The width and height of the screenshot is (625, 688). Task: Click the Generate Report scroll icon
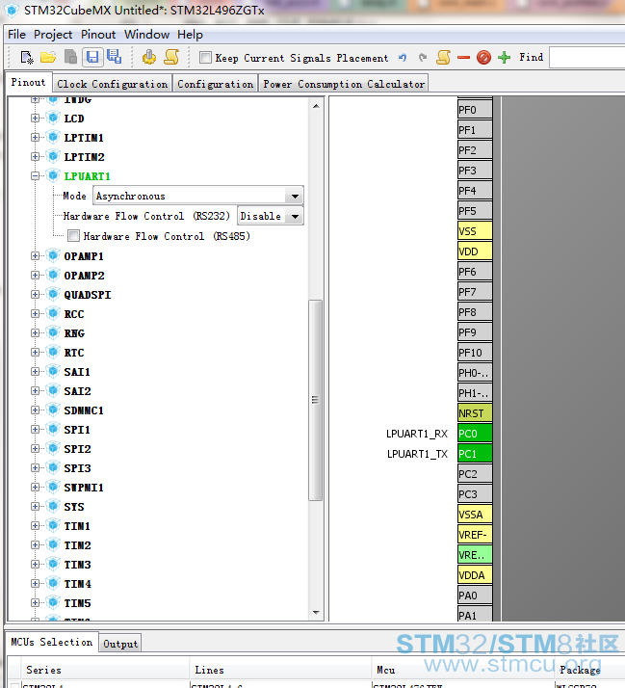click(171, 57)
